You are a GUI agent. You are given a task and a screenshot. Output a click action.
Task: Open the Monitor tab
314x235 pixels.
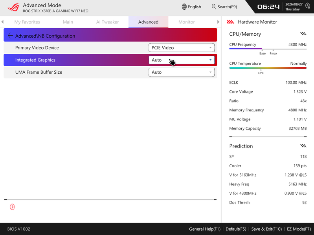(x=186, y=22)
